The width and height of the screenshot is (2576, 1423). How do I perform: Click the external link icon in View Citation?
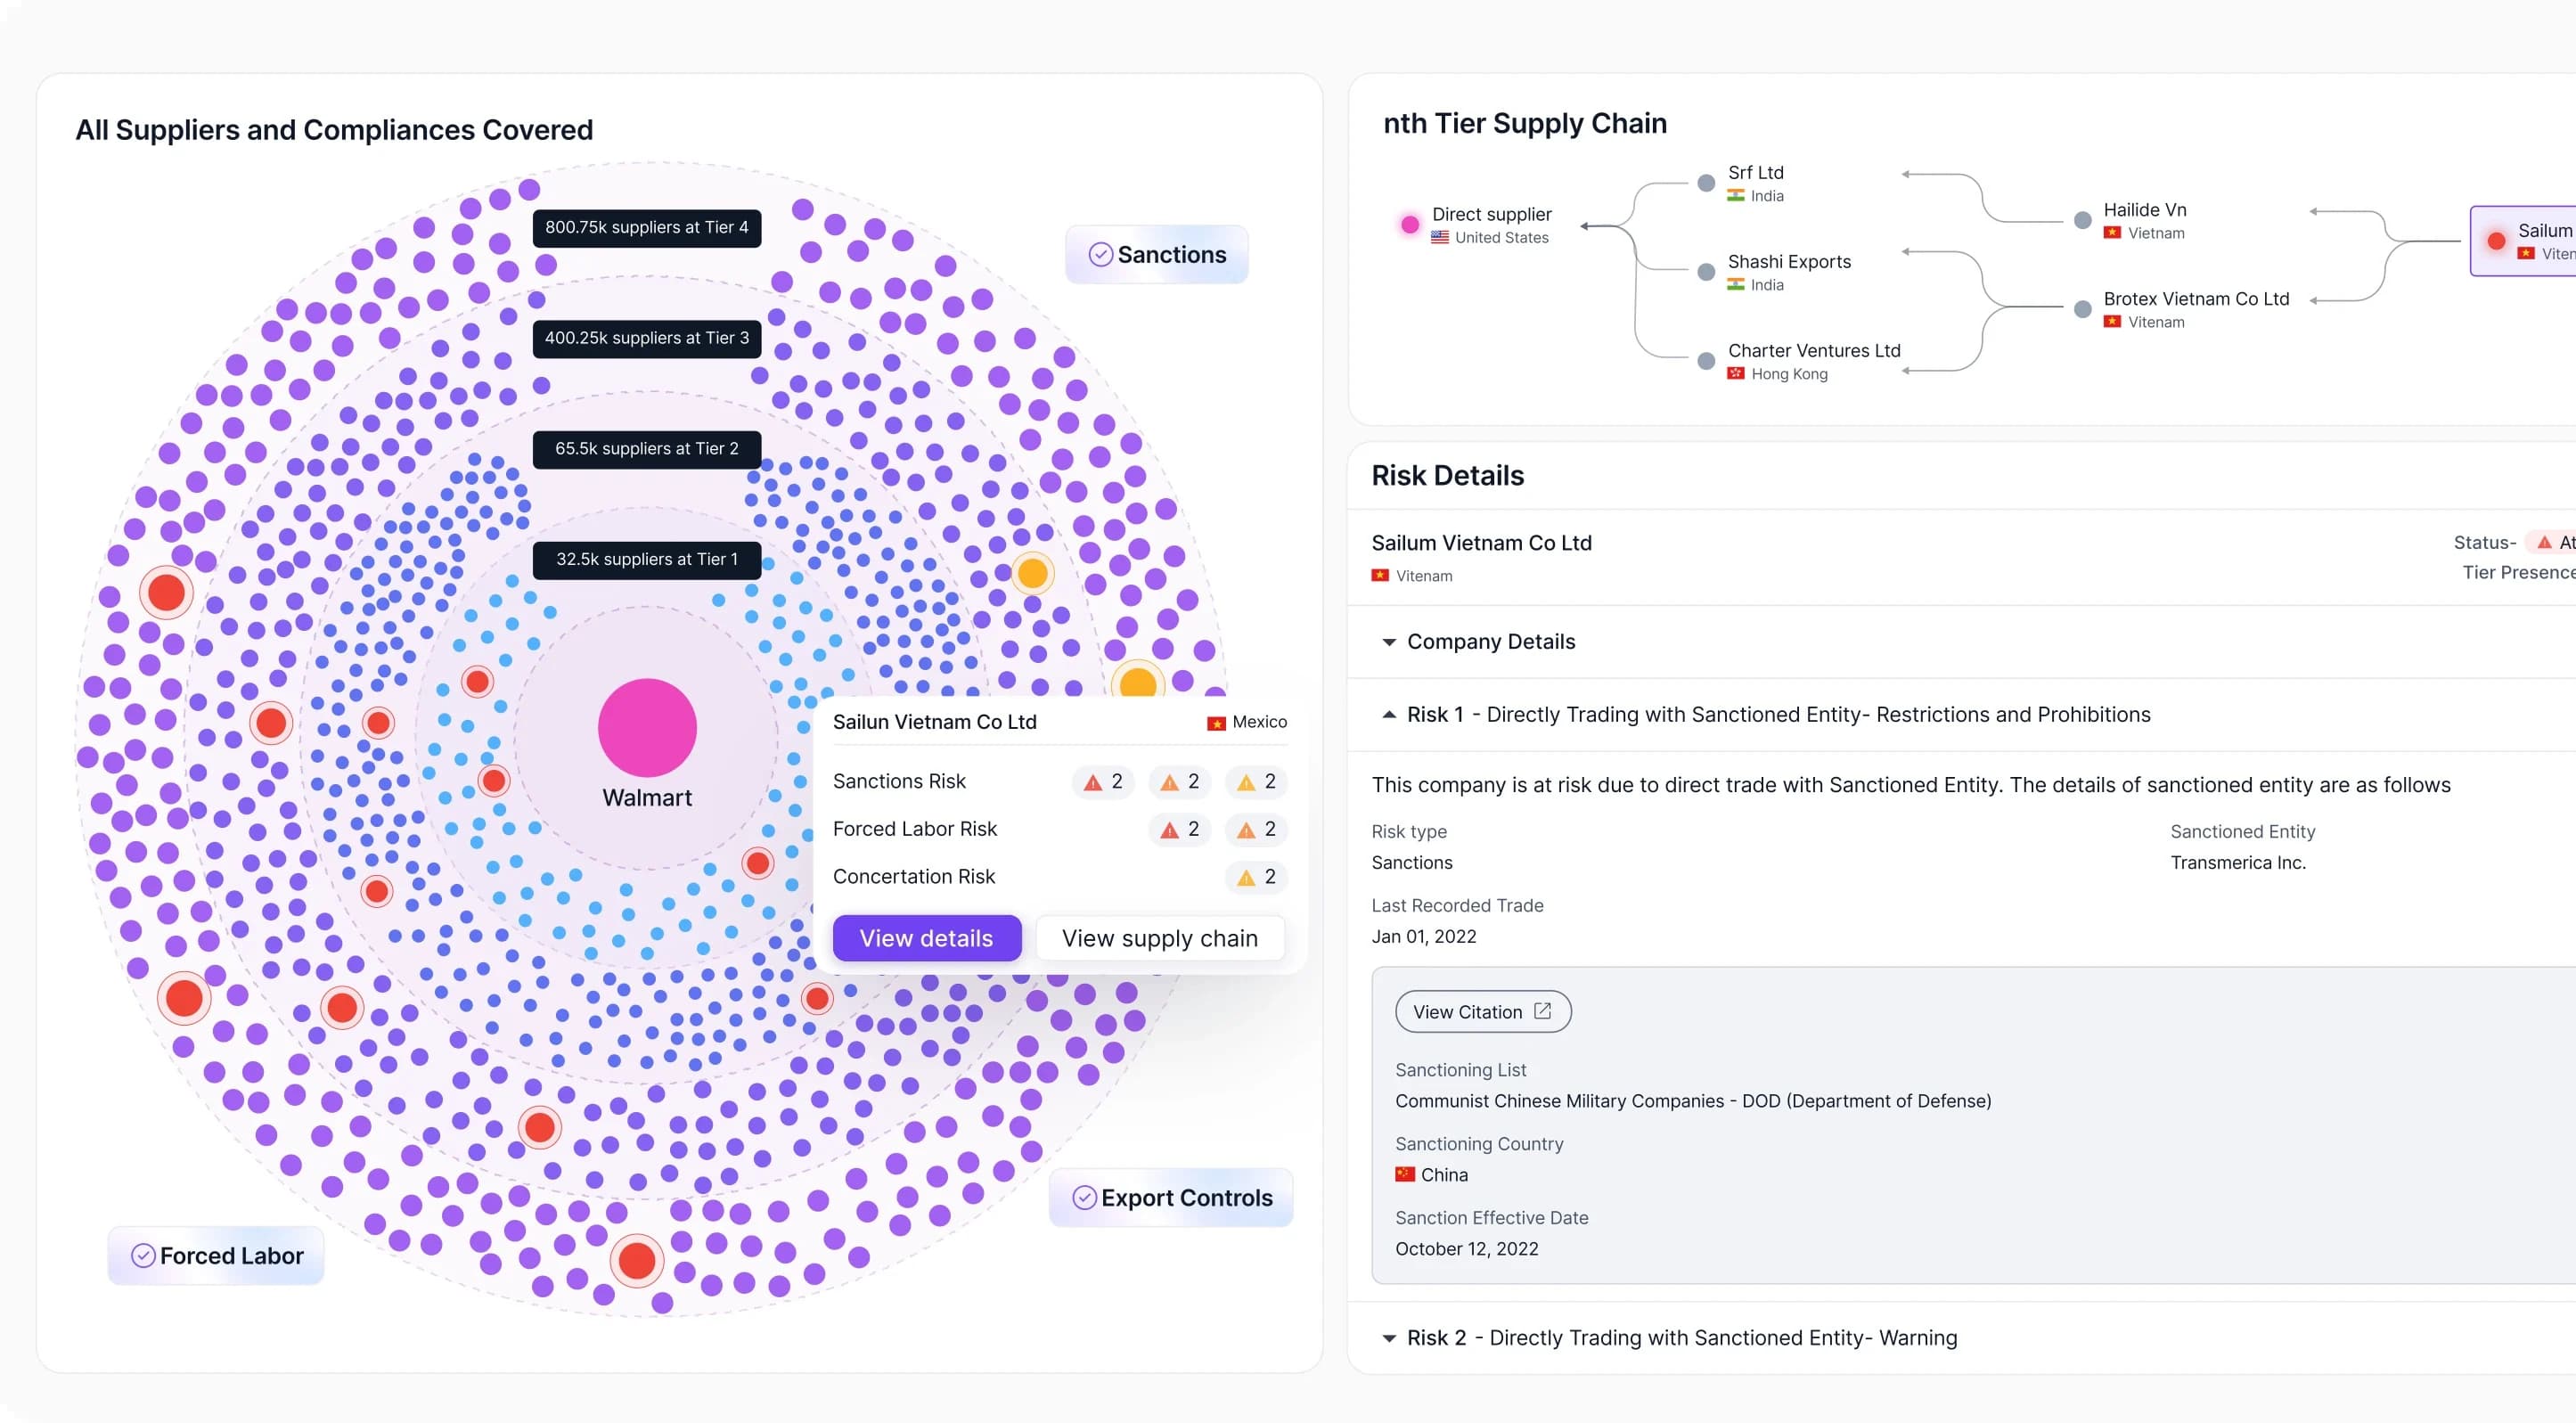click(x=1542, y=1011)
